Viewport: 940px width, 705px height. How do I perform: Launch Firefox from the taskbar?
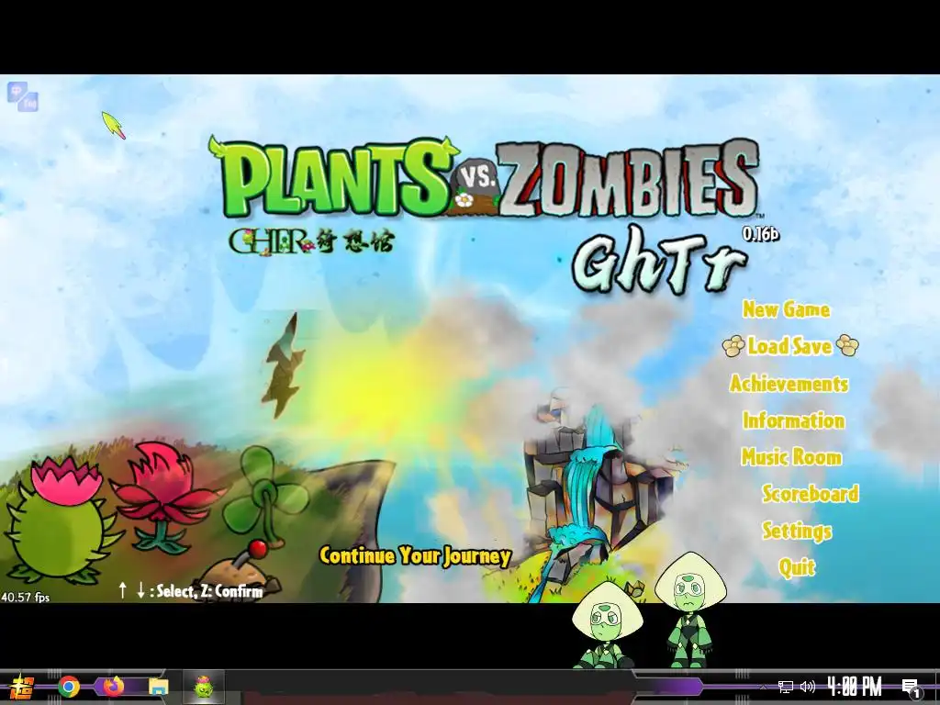point(113,687)
